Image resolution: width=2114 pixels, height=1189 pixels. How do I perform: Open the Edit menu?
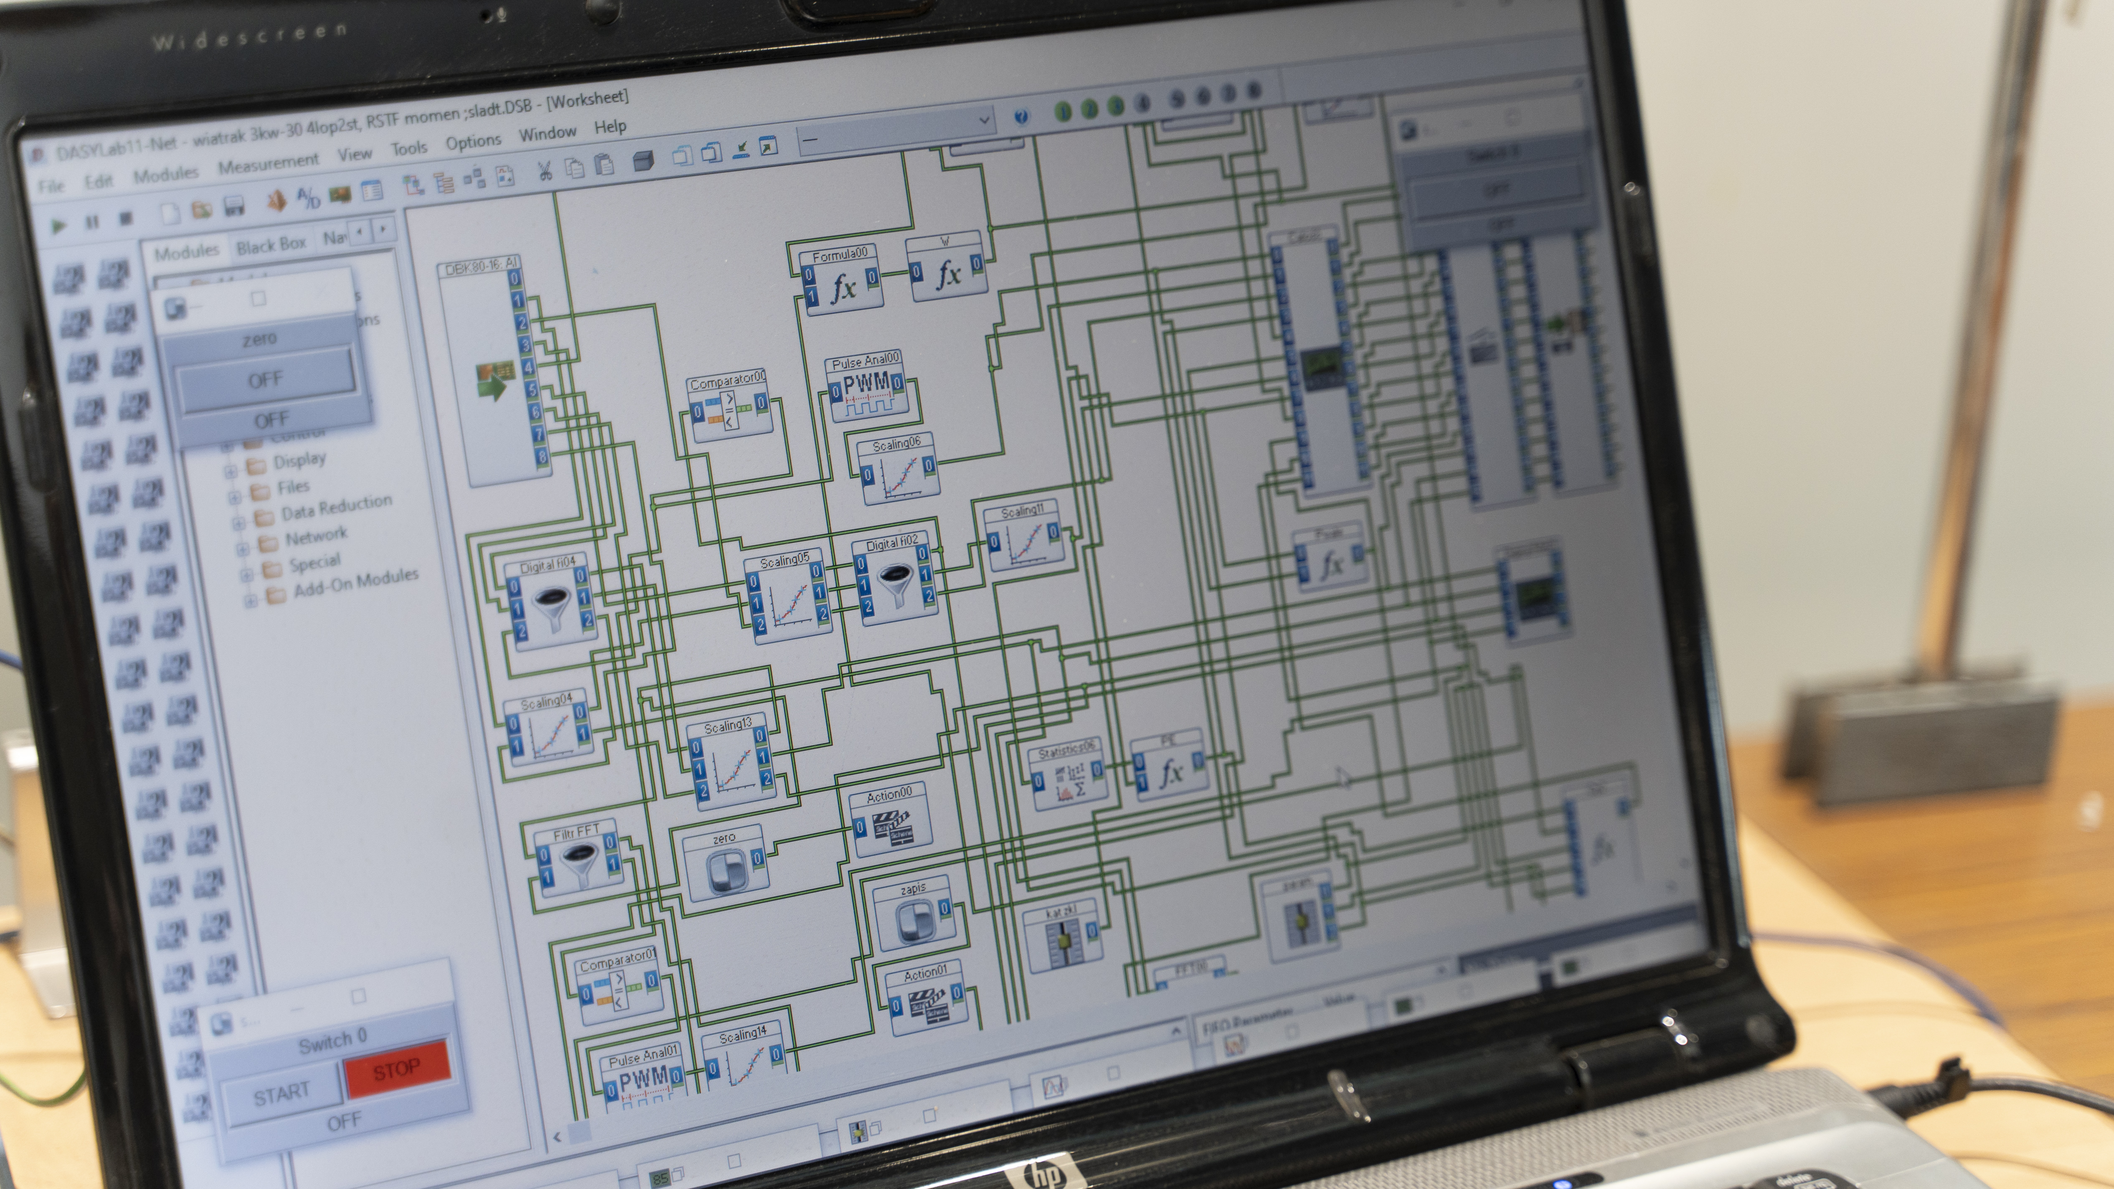click(x=99, y=181)
